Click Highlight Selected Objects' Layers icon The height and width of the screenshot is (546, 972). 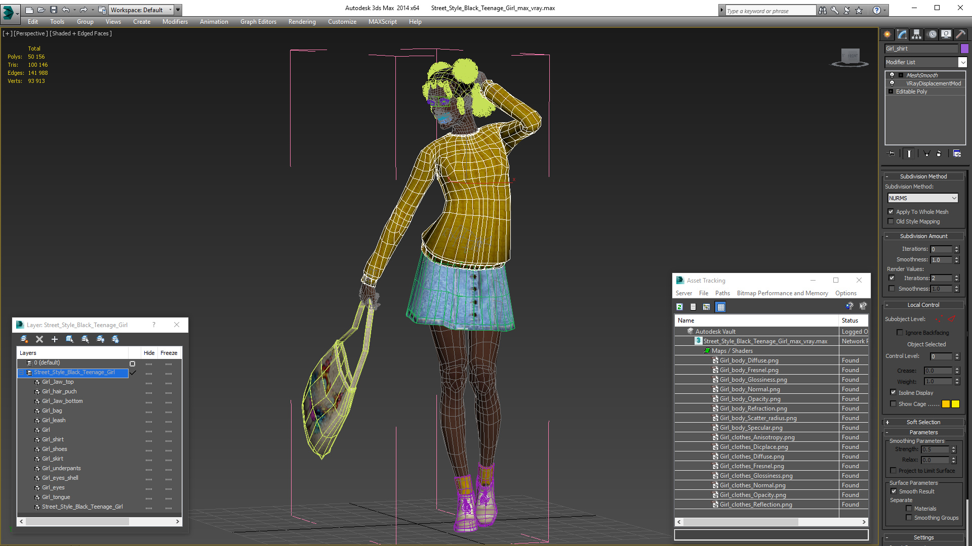pos(85,339)
